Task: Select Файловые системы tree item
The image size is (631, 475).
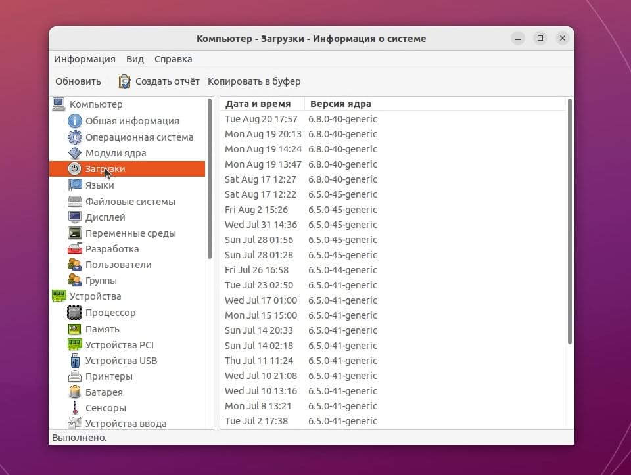Action: [130, 201]
